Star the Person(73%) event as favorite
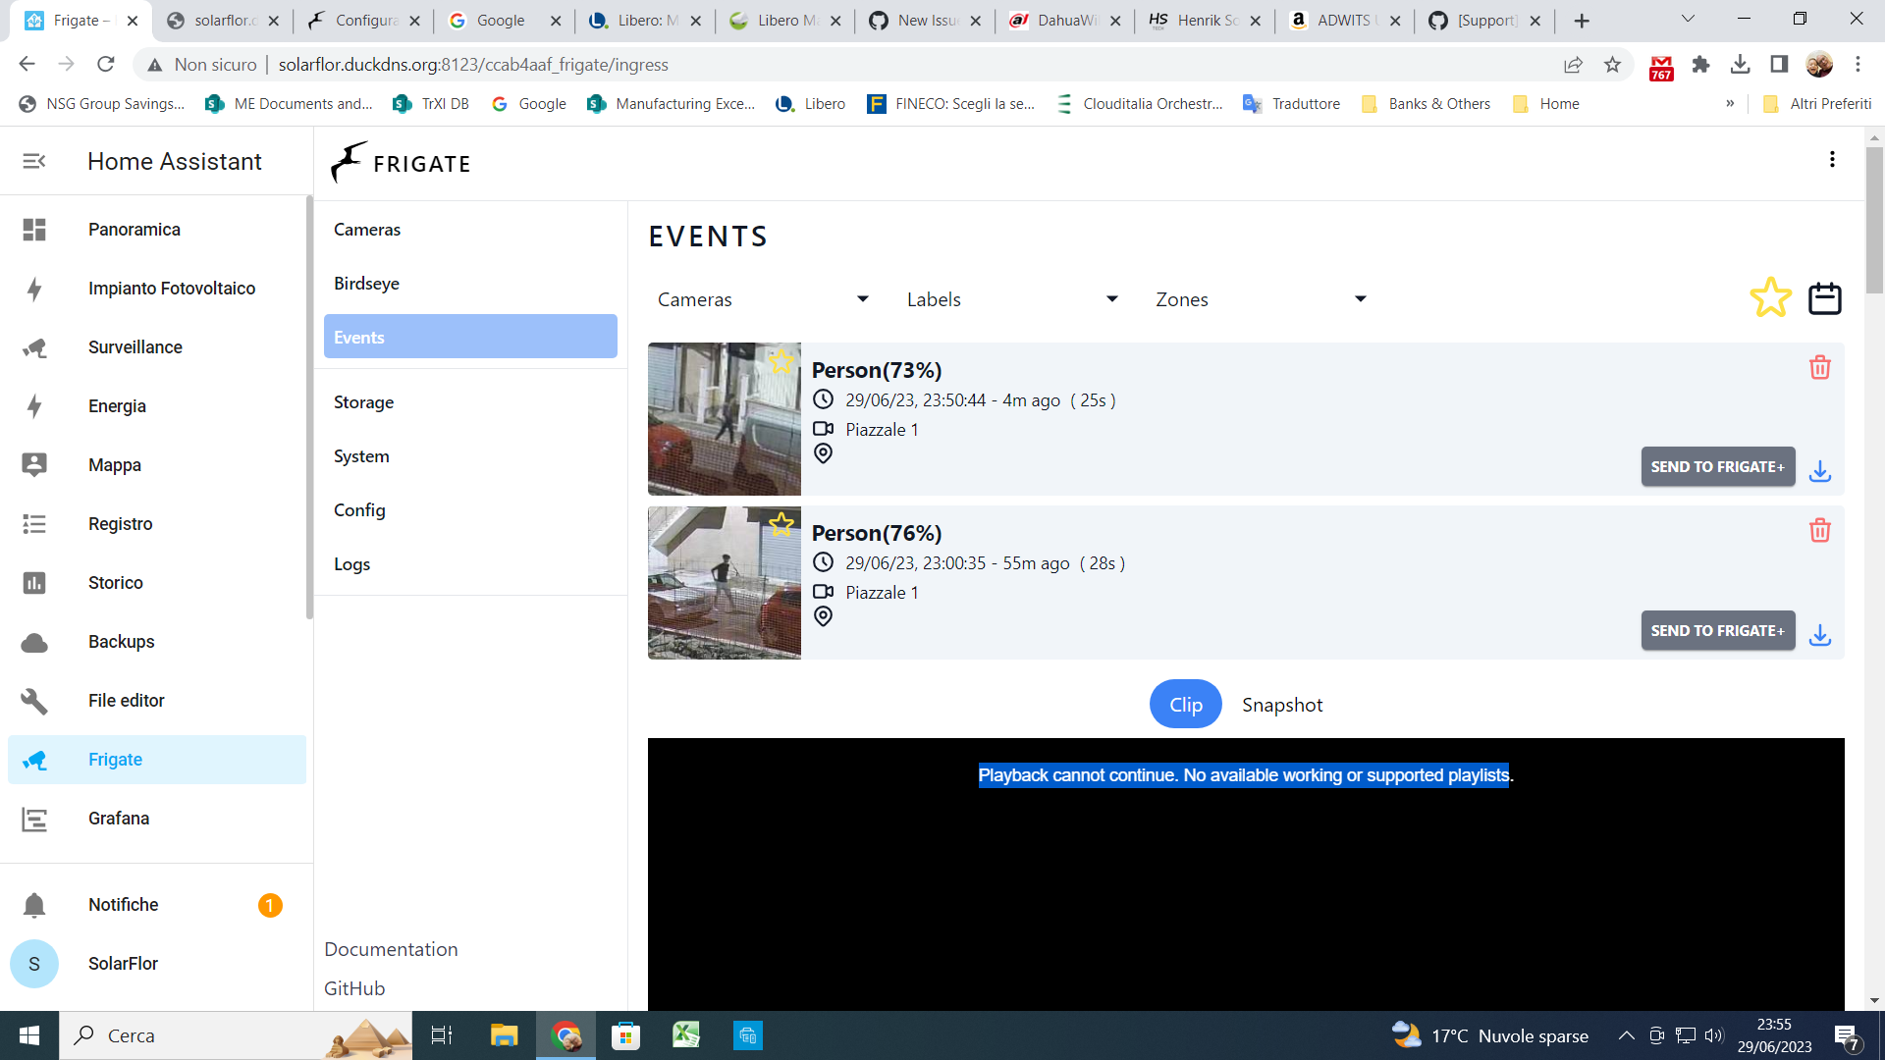Viewport: 1885px width, 1060px height. click(781, 361)
